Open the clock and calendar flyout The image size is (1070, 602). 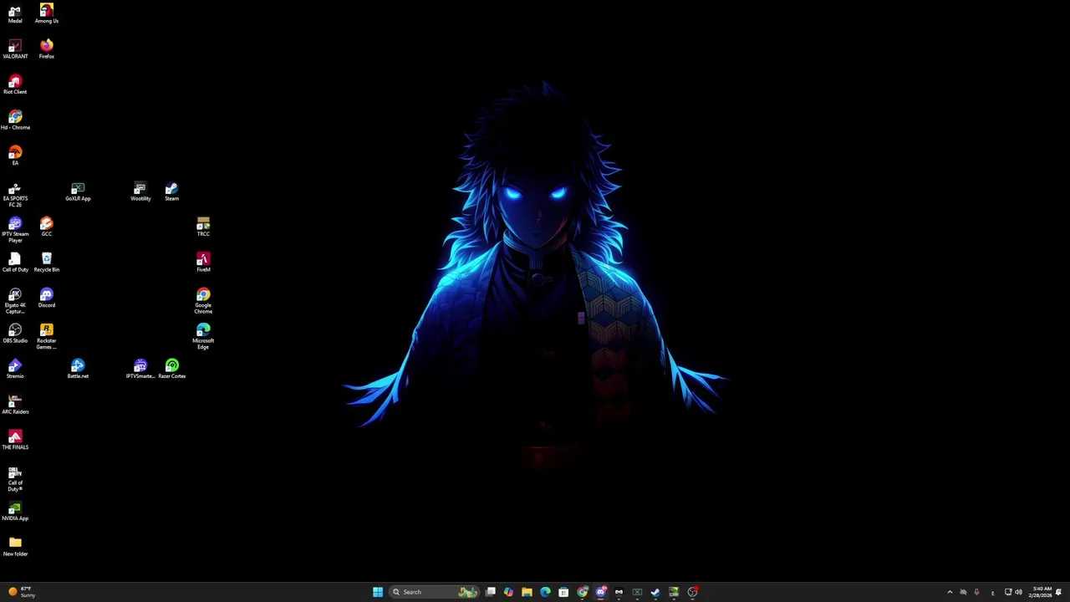point(1042,592)
